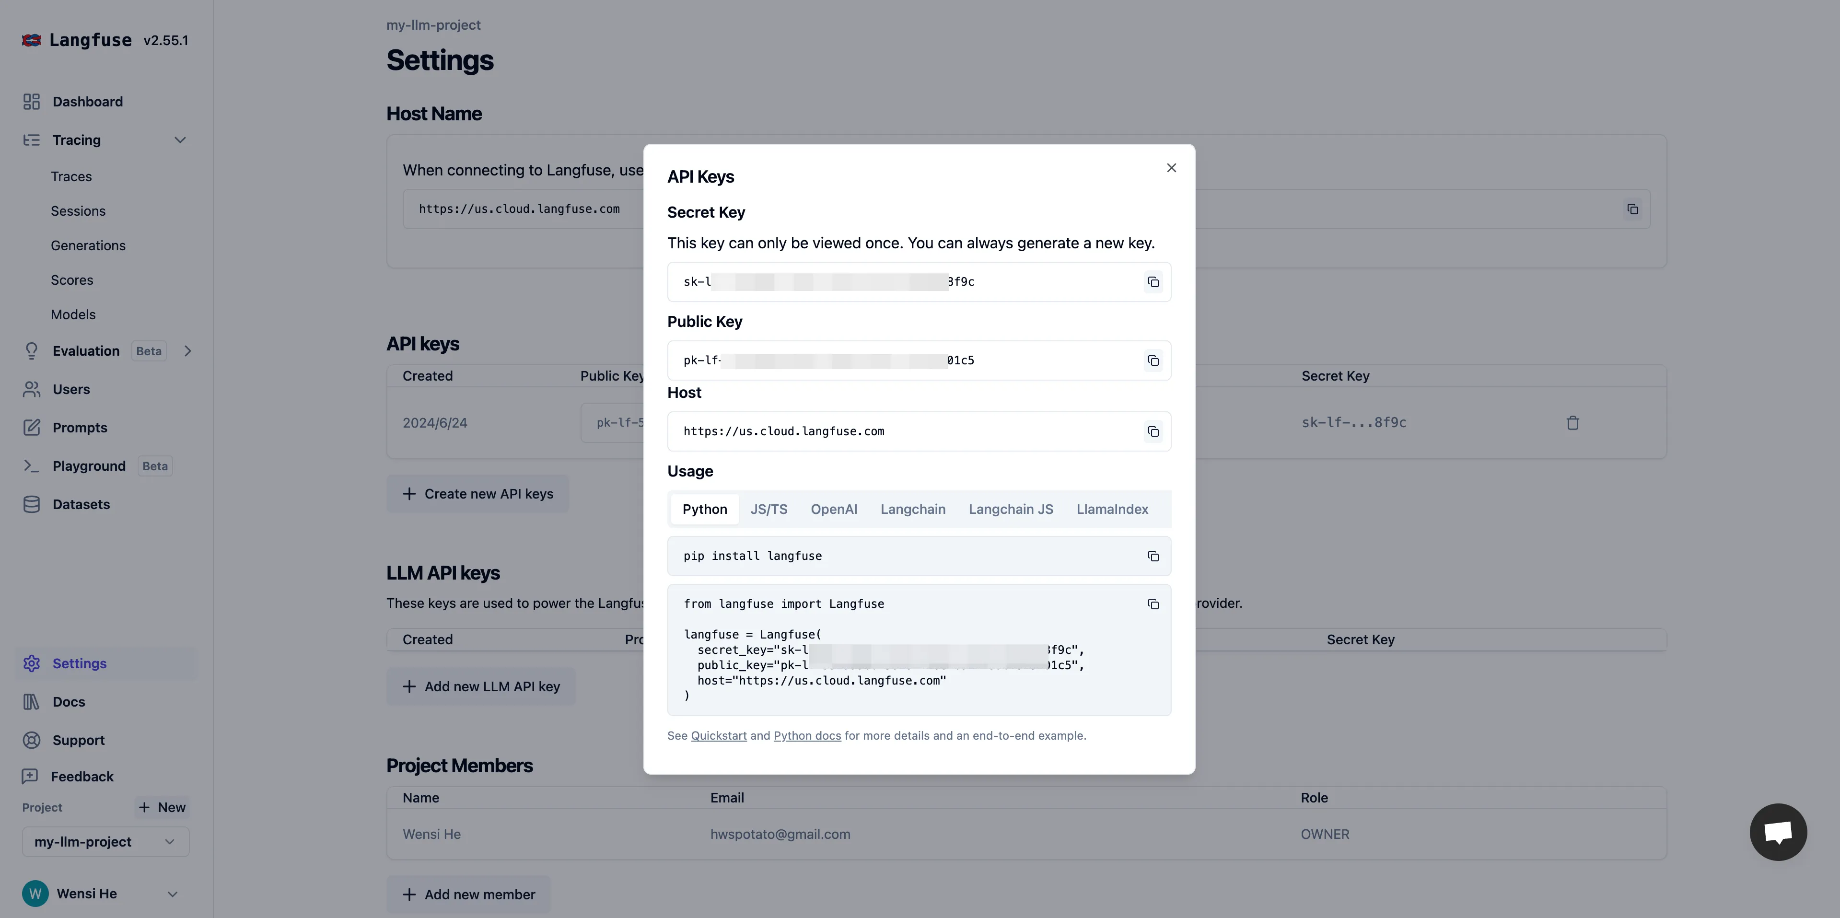
Task: Switch to the Langchain usage tab
Action: coord(912,510)
